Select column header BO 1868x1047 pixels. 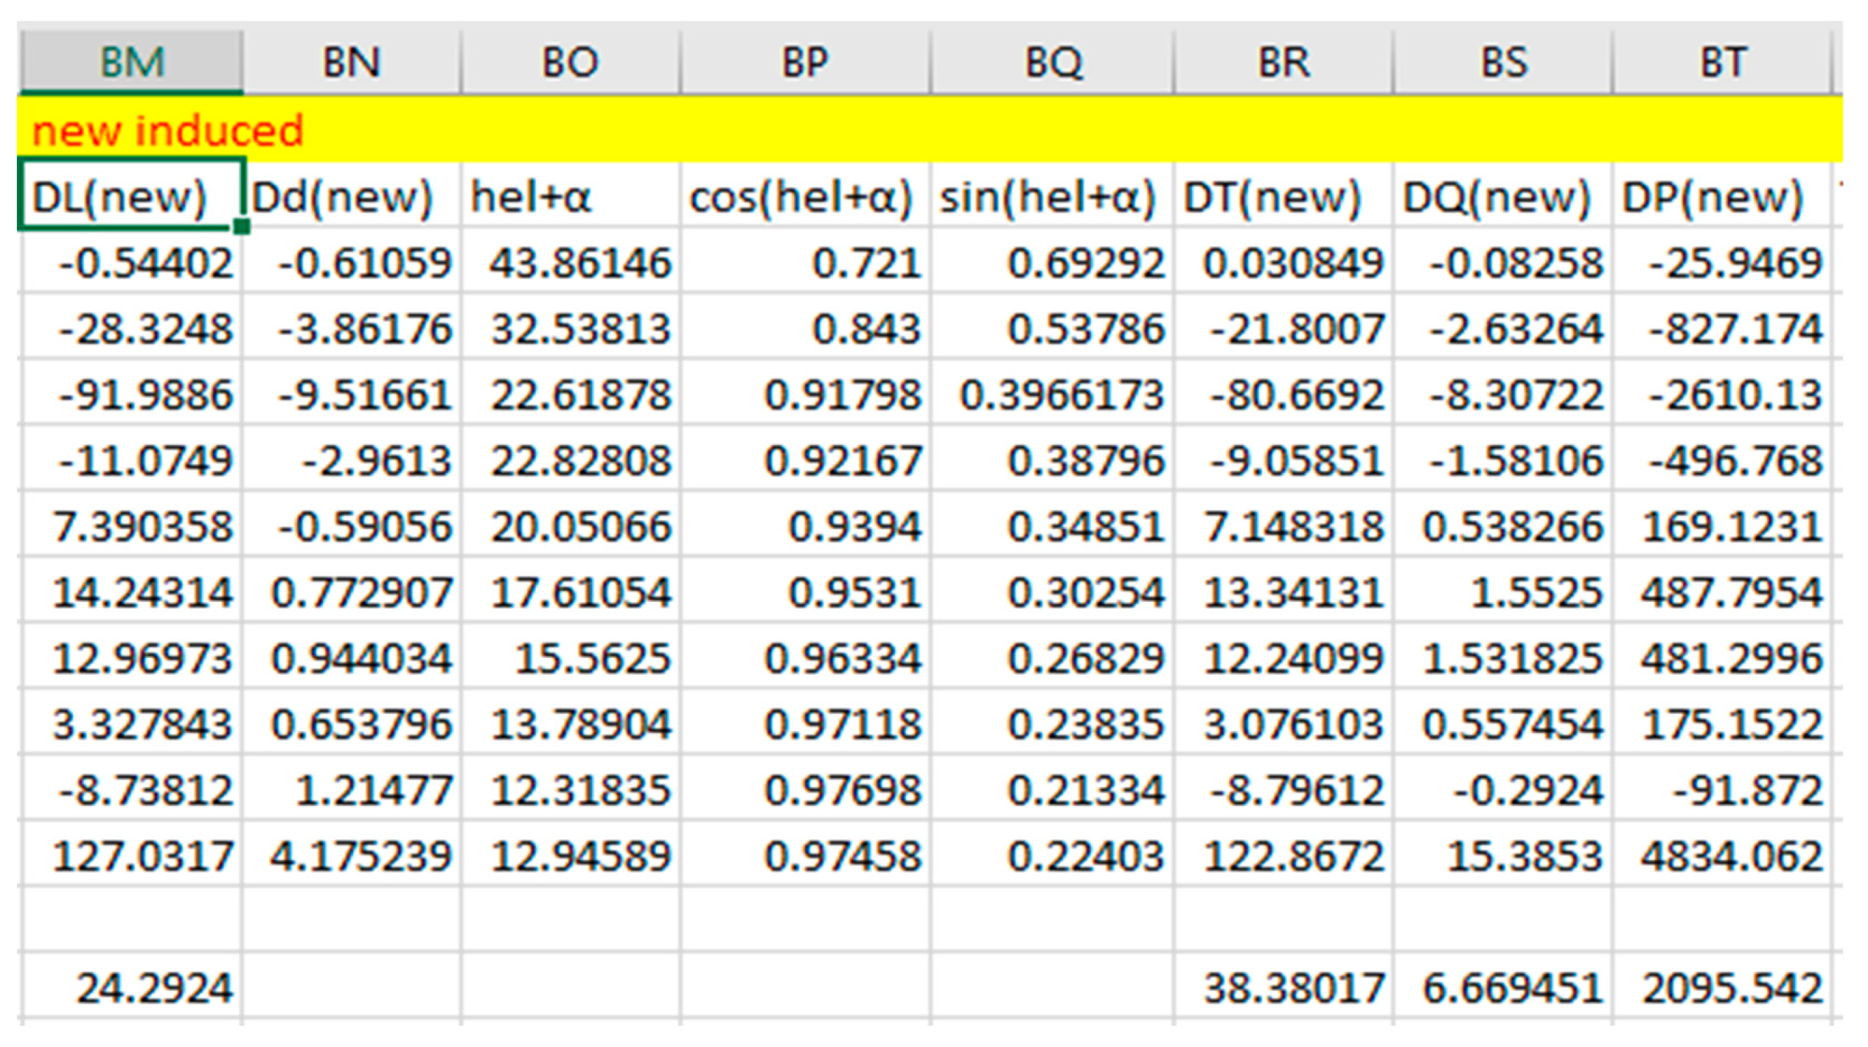pos(570,62)
